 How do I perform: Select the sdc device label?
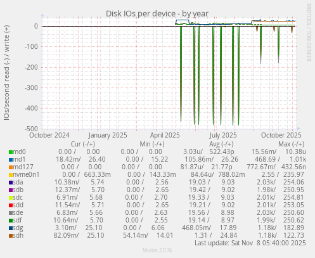point(18,197)
